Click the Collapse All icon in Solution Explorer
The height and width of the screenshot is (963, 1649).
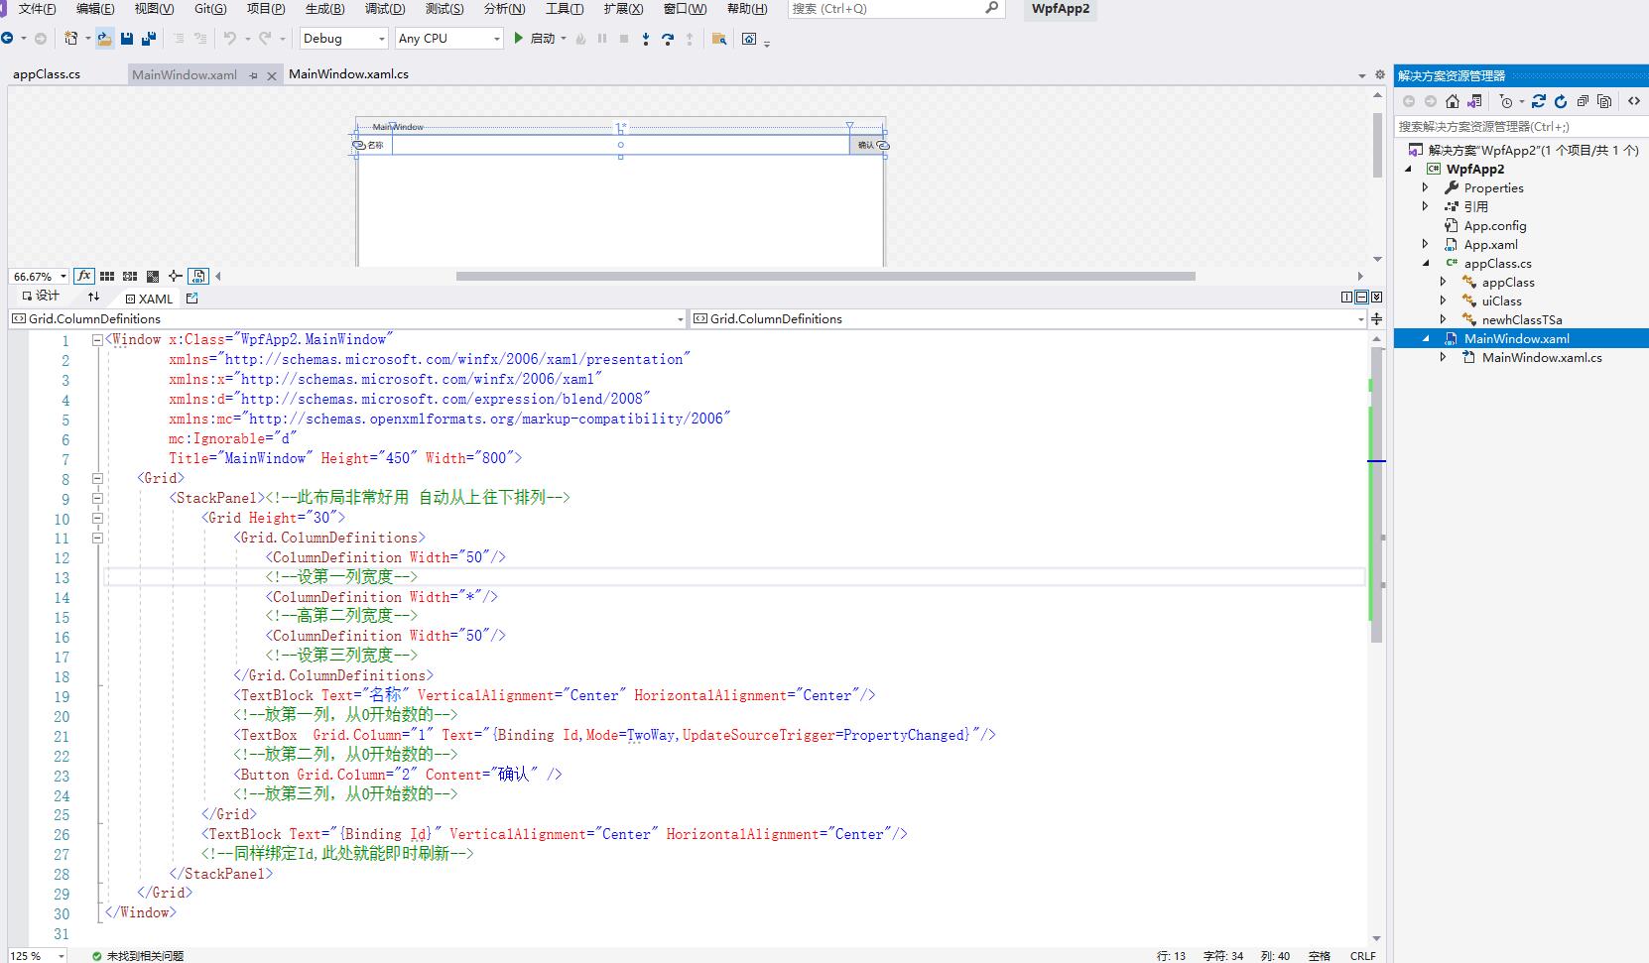(1583, 101)
